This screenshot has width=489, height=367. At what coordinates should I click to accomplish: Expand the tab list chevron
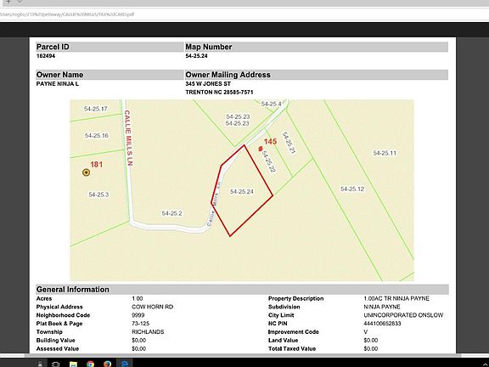(x=20, y=1)
